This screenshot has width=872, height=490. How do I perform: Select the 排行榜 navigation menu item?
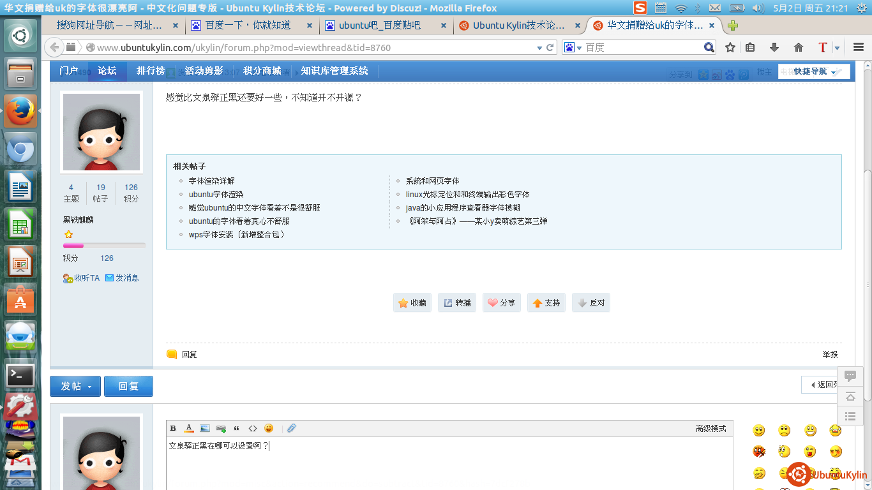coord(151,71)
